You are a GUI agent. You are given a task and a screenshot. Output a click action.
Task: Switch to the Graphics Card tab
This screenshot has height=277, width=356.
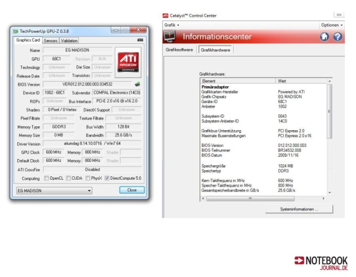pyautogui.click(x=28, y=40)
